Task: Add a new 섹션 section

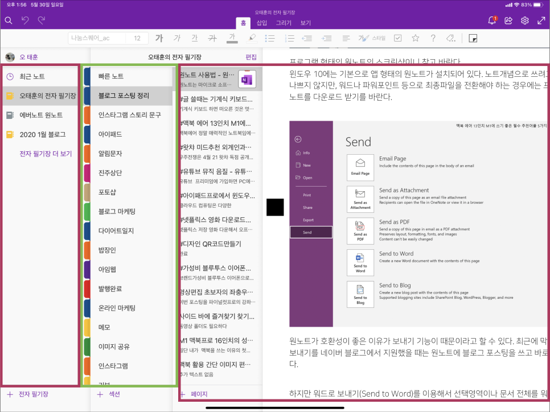Action: point(108,394)
